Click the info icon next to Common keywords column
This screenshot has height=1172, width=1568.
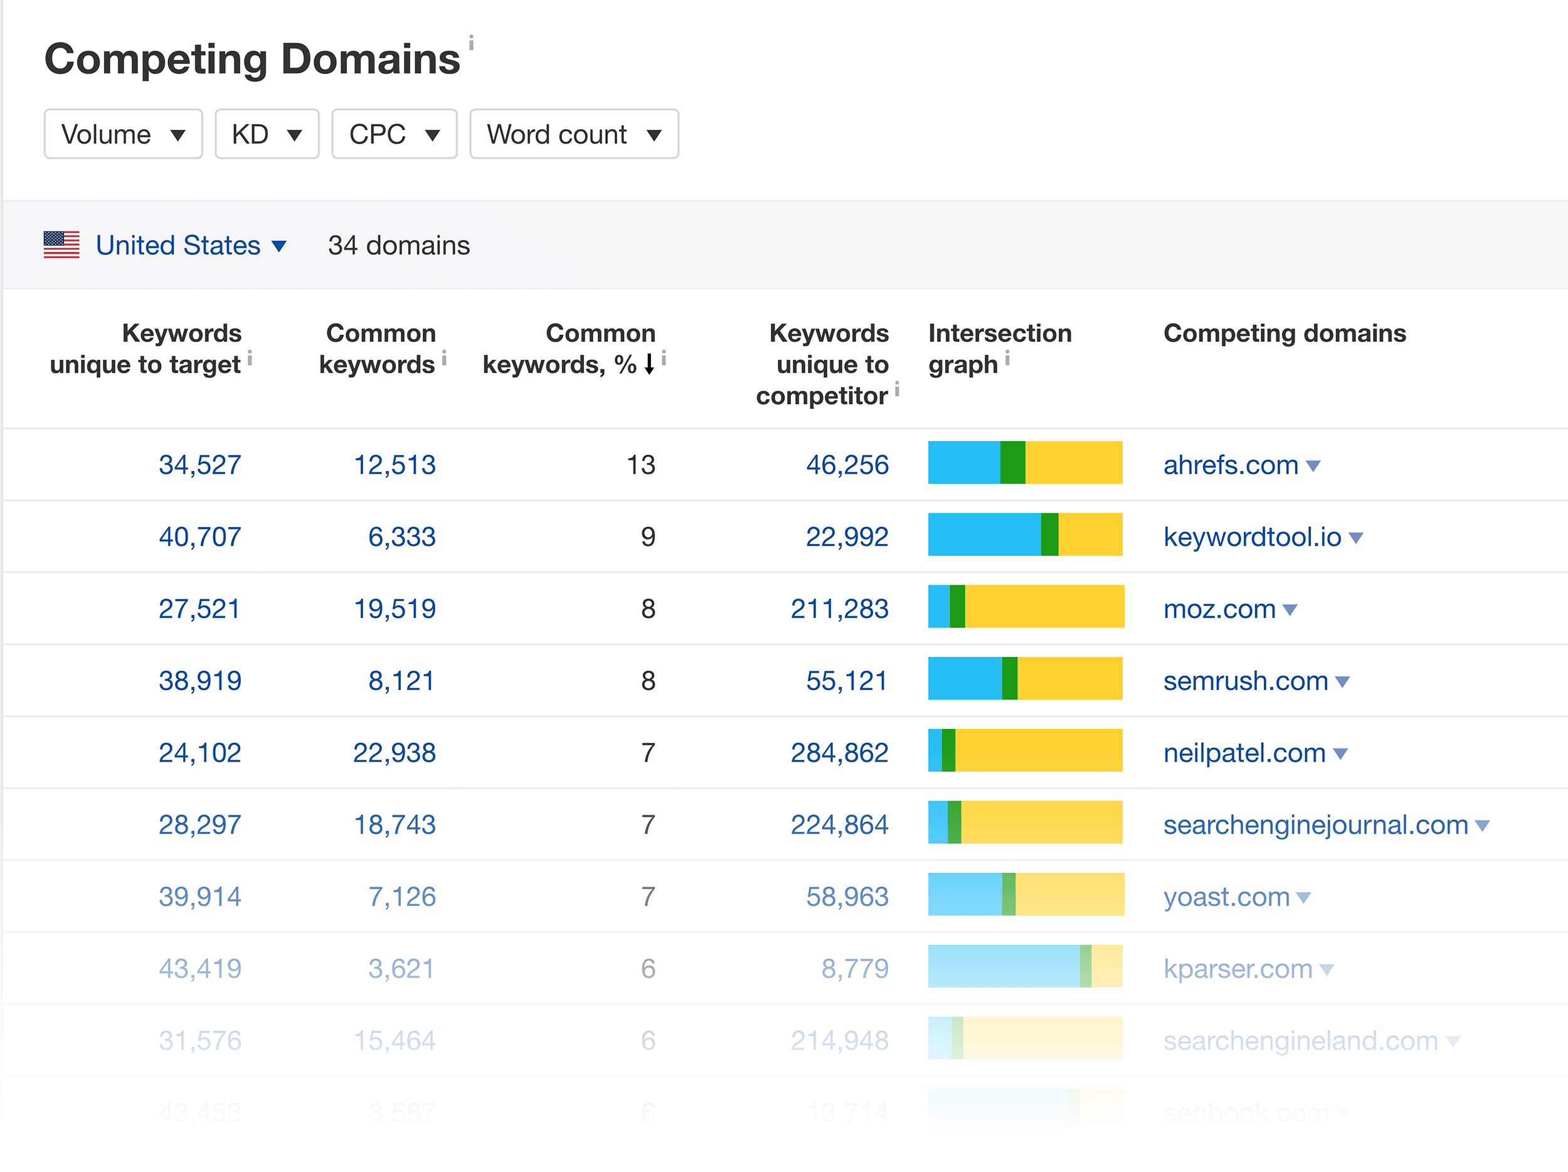444,360
